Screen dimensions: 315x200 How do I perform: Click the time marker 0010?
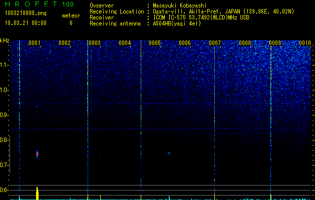pyautogui.click(x=305, y=43)
